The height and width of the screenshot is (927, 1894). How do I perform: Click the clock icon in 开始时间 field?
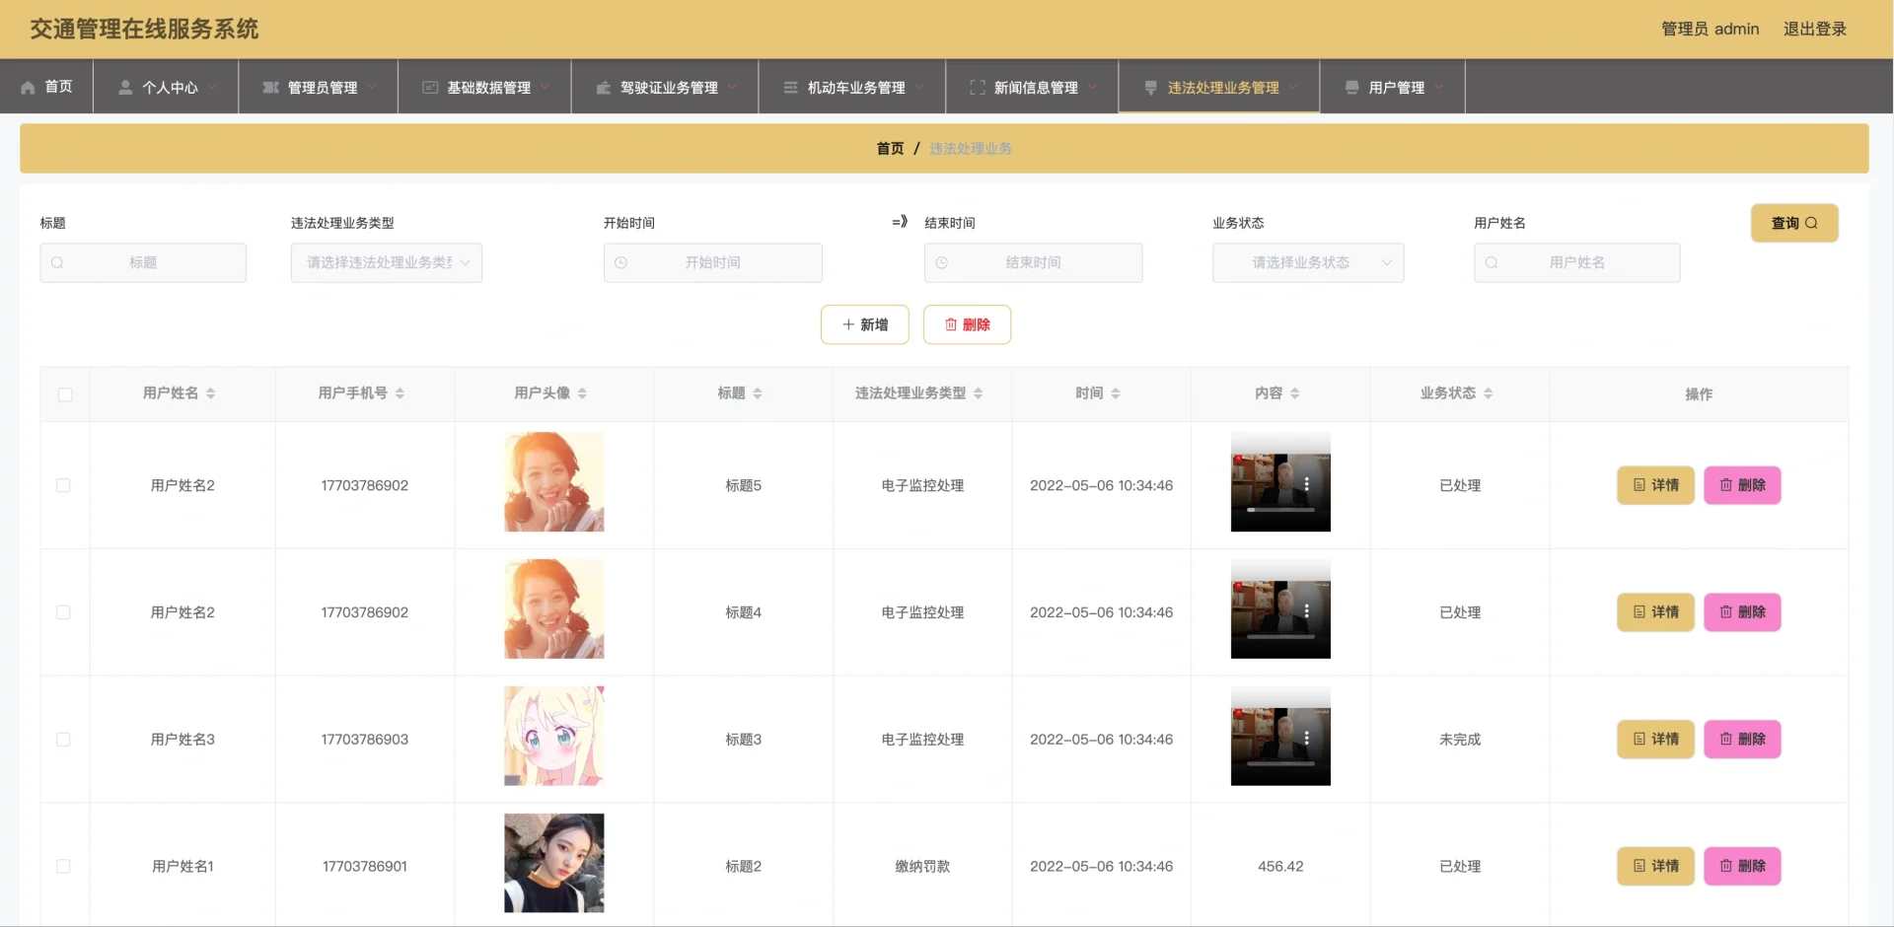click(x=621, y=263)
